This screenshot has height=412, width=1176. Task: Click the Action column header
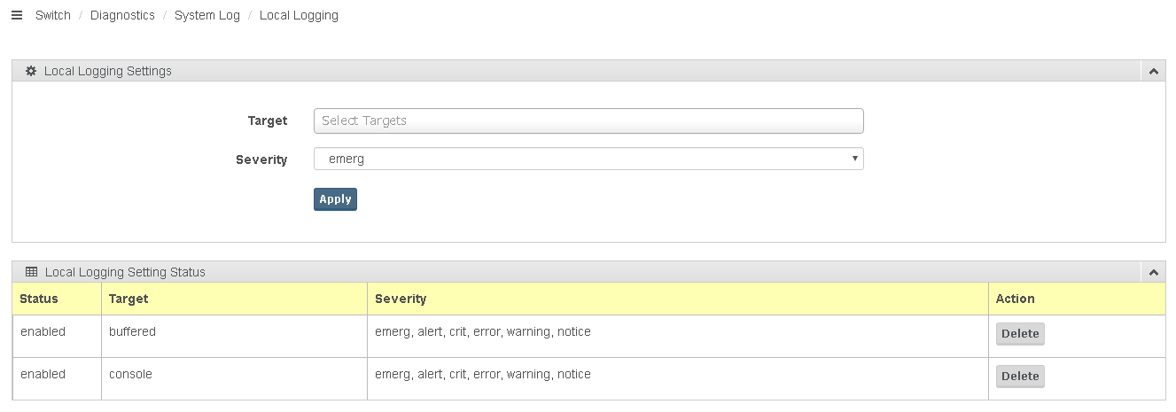[x=1015, y=299]
